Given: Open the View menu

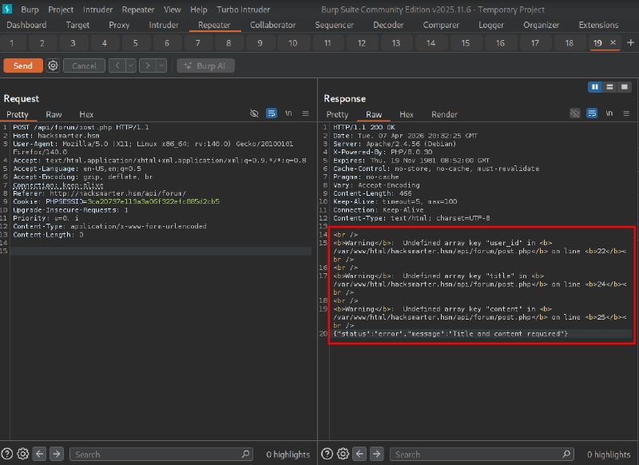Looking at the screenshot, I should 173,10.
